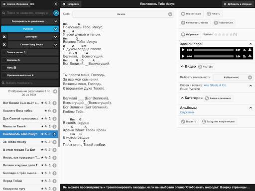Collapse the Слова и музыка section
The image size is (255, 191).
(251, 86)
